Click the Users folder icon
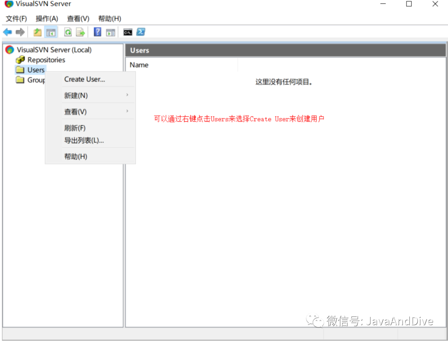Image resolution: width=448 pixels, height=341 pixels. (20, 70)
